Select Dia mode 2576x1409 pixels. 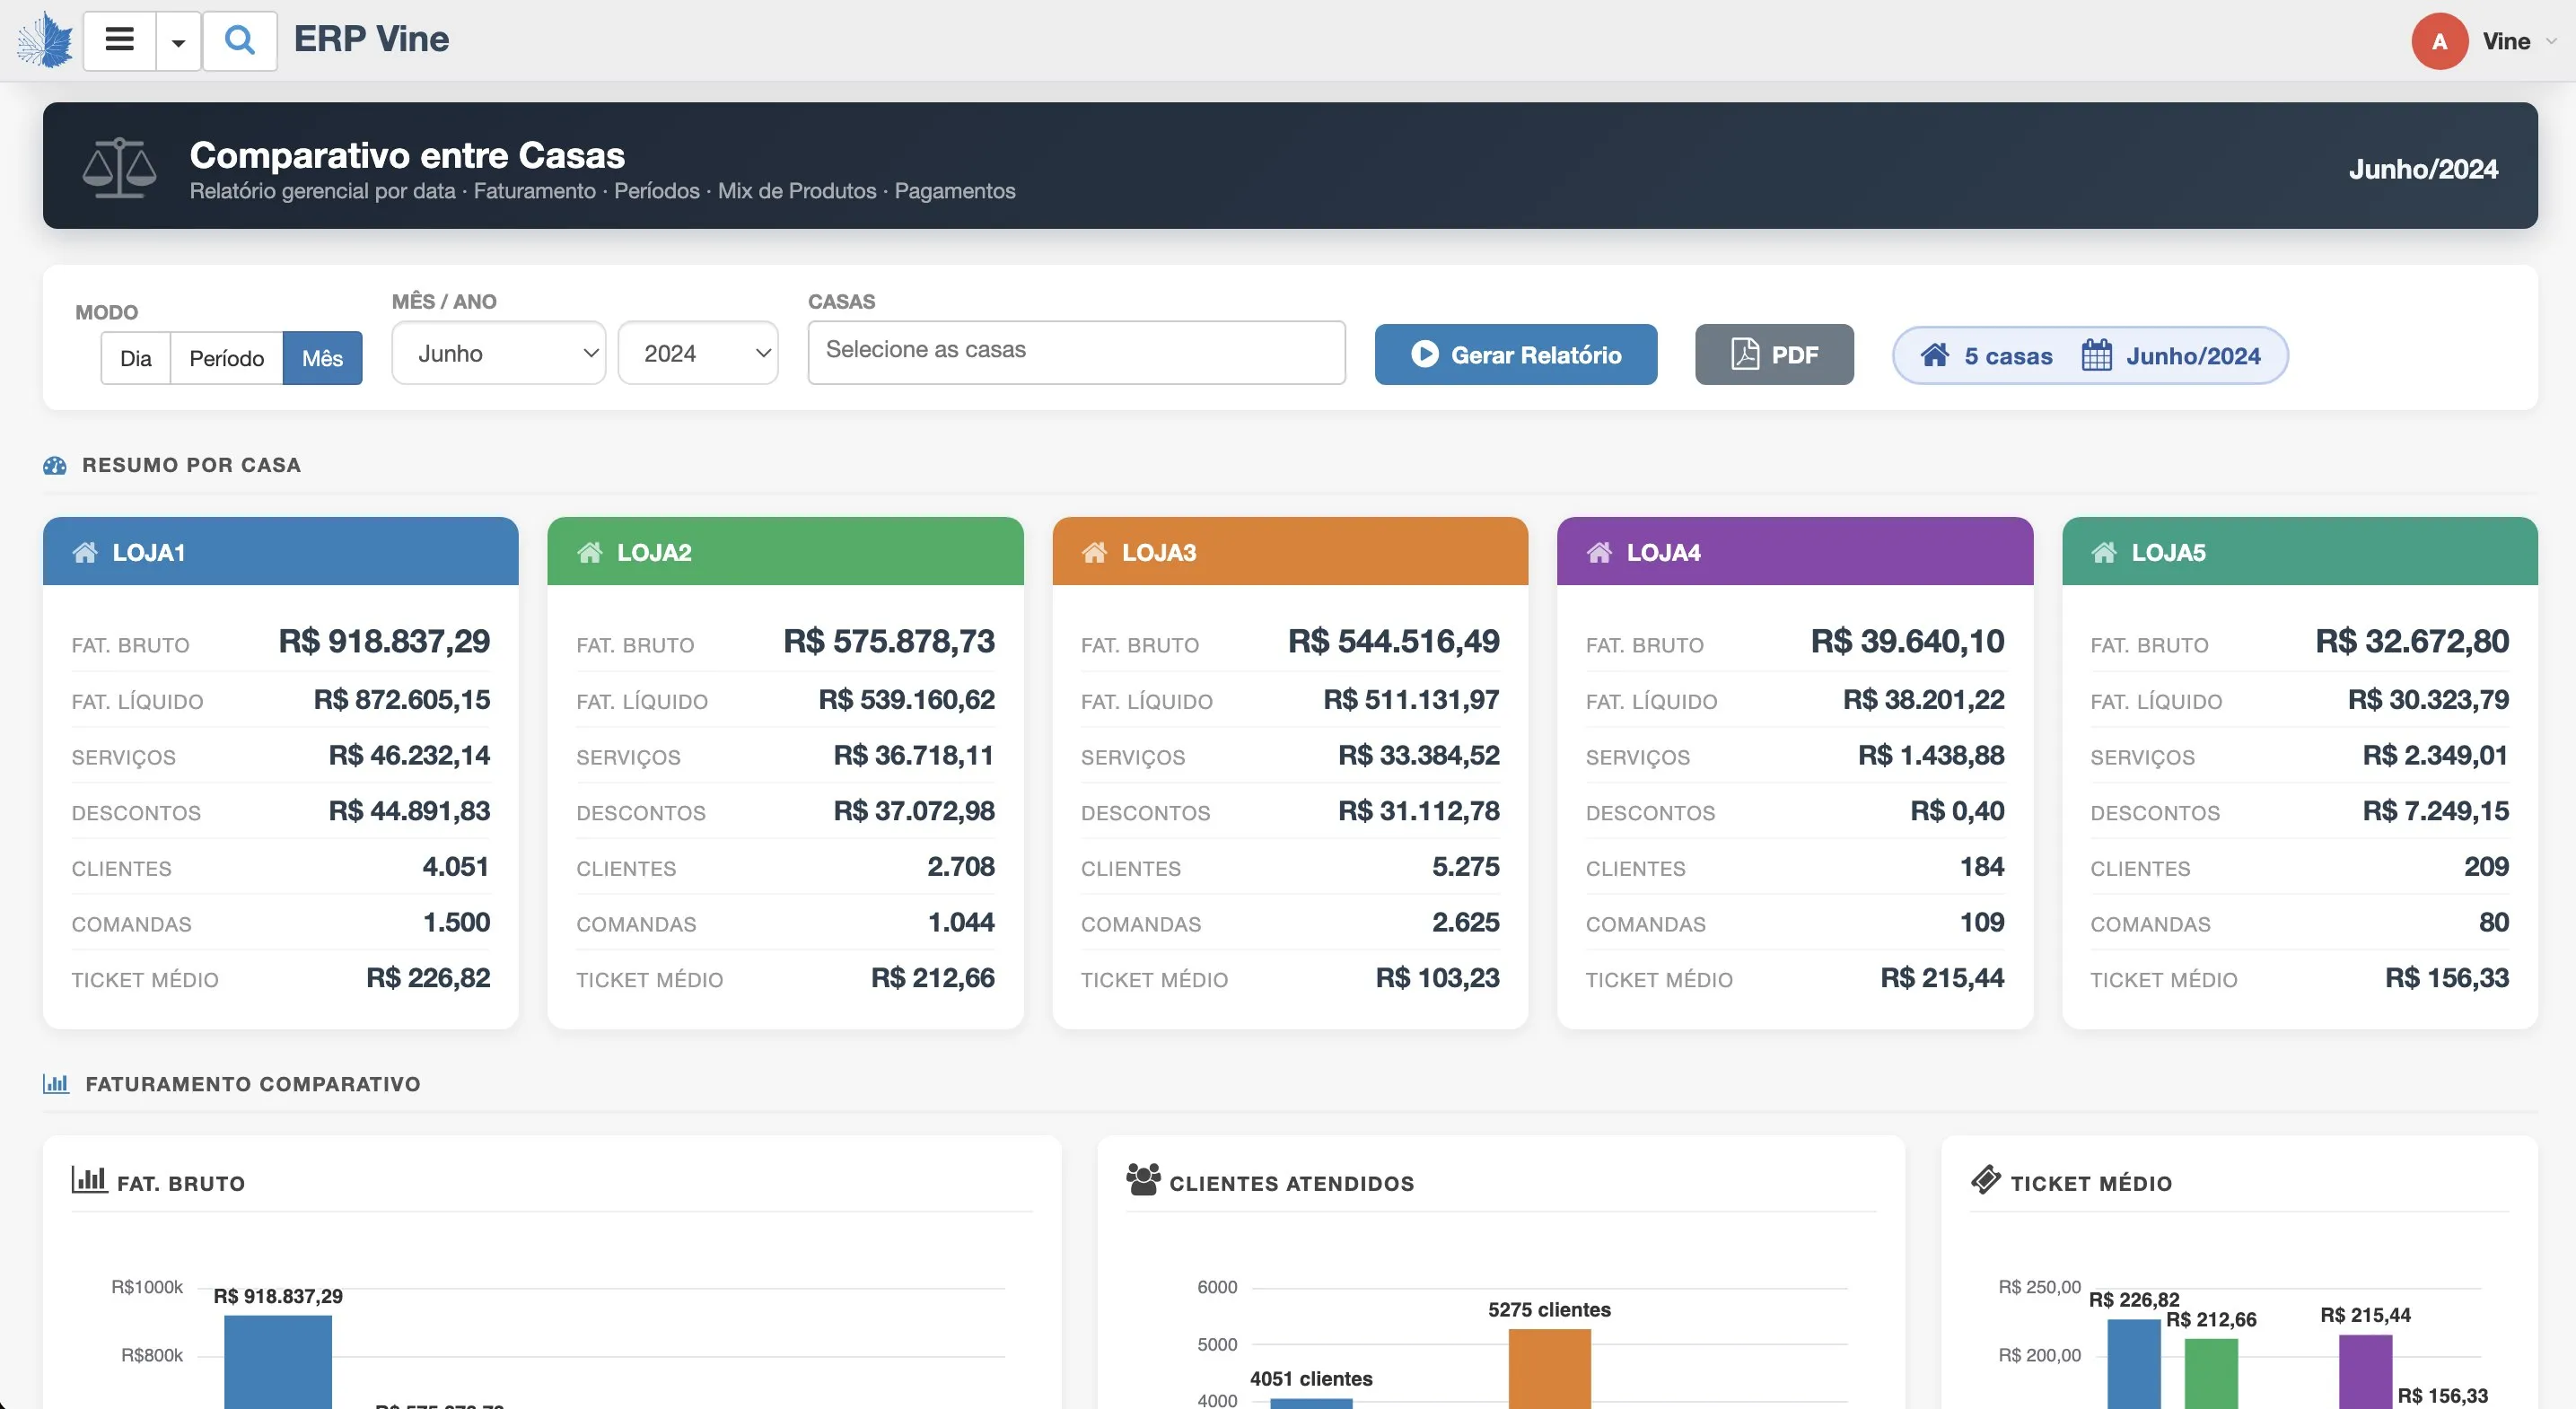[x=136, y=358]
